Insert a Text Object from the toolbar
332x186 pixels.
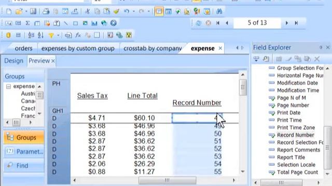pos(8,23)
